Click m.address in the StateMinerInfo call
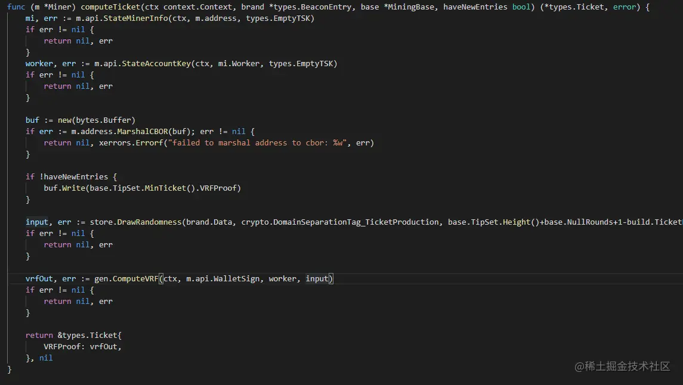The image size is (683, 385). [216, 18]
